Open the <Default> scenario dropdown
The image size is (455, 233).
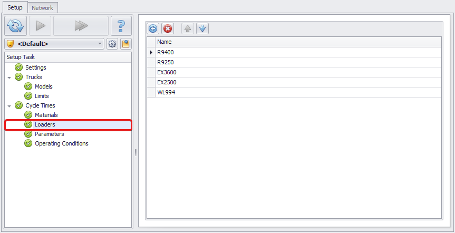pos(54,44)
